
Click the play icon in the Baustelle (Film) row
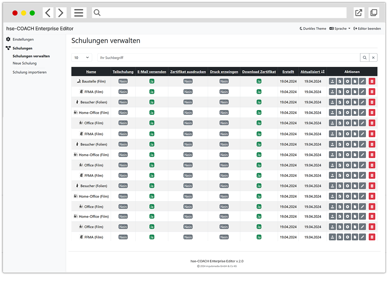[347, 81]
